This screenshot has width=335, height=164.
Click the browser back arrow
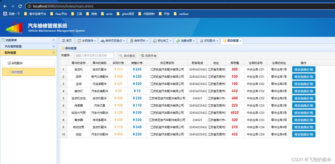[5, 7]
